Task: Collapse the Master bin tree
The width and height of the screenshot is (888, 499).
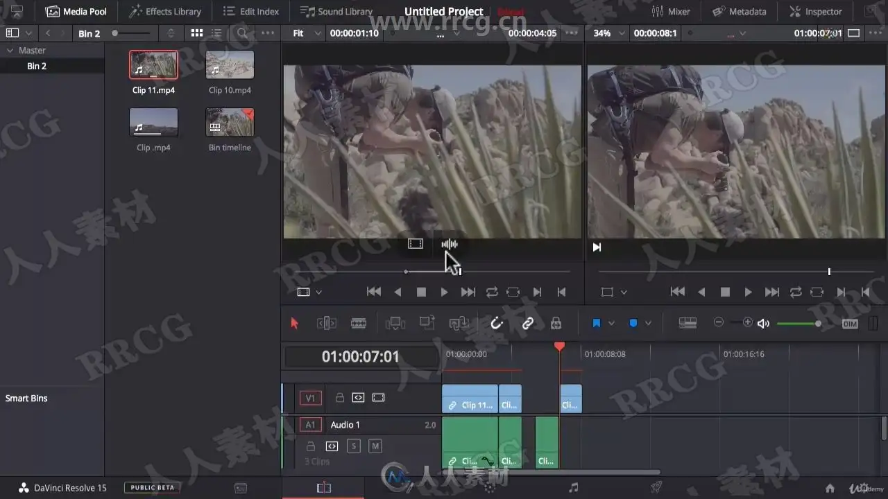Action: pyautogui.click(x=10, y=51)
